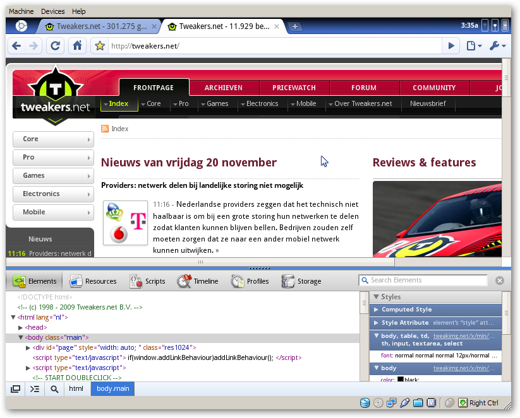The height and width of the screenshot is (418, 520).
Task: Click the Go play arrow button
Action: pos(451,45)
